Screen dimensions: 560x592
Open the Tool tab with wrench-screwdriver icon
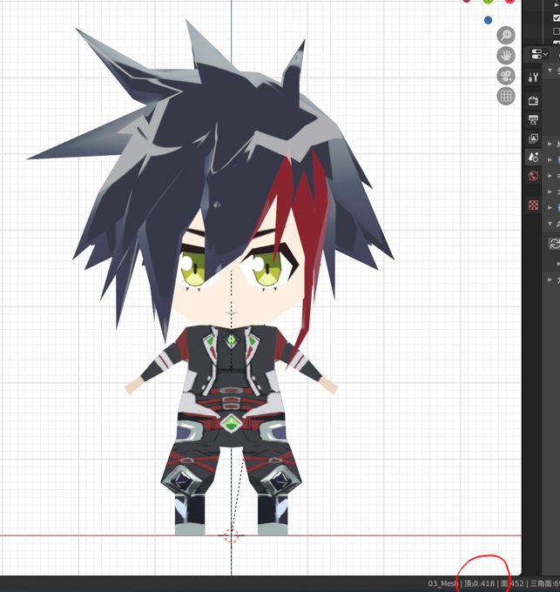533,77
